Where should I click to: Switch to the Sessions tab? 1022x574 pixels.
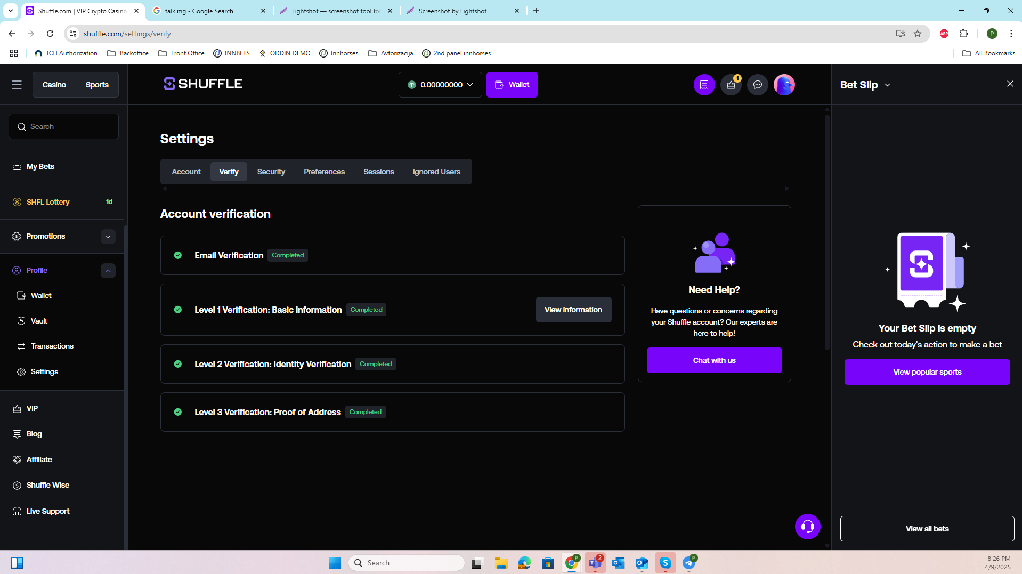[x=378, y=172]
